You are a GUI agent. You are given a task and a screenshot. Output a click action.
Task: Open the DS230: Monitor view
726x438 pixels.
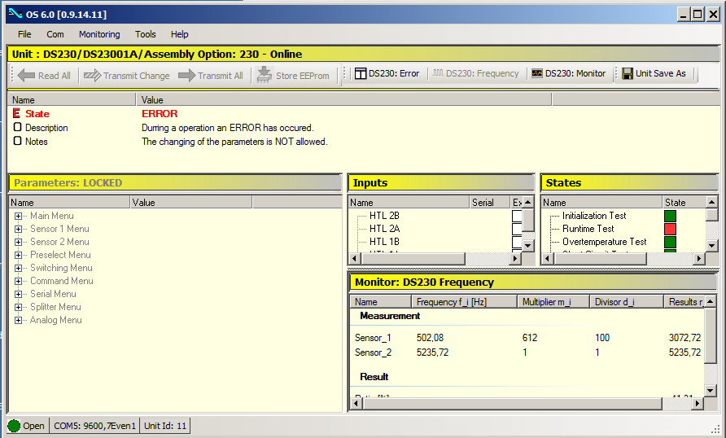pos(568,74)
